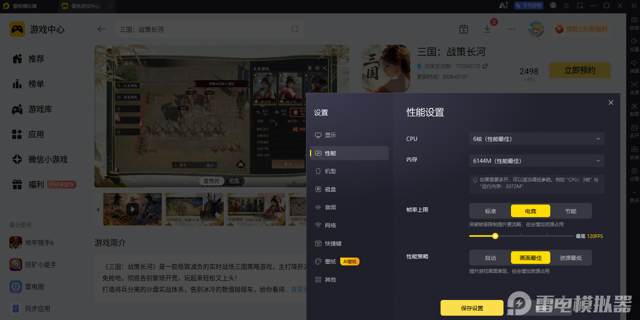This screenshot has height=320, width=640.
Task: Adjust the frame rate FPS slider handle
Action: click(495, 236)
